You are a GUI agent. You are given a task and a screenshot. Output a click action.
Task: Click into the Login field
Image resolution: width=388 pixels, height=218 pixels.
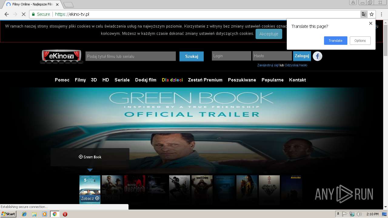pyautogui.click(x=232, y=56)
